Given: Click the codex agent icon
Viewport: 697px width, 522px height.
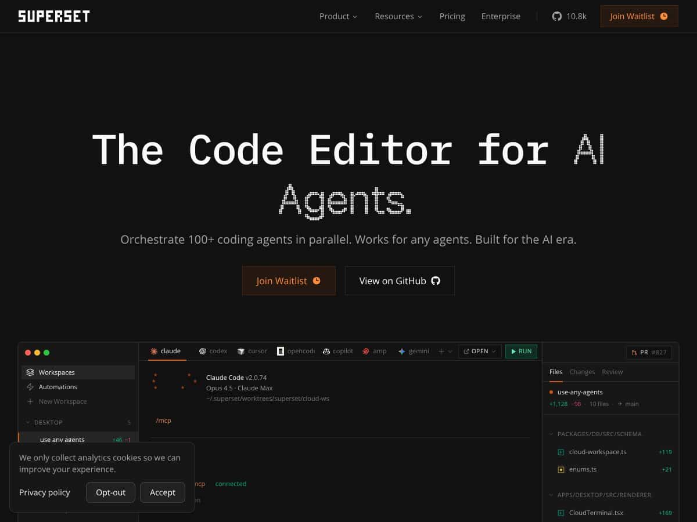Looking at the screenshot, I should pyautogui.click(x=203, y=351).
